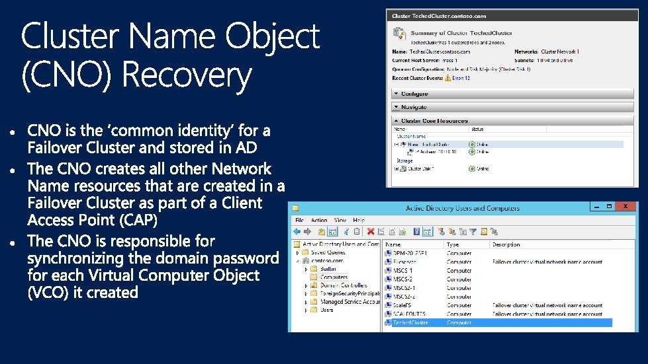Sort by the Type column header
This screenshot has height=364, width=648.
(x=467, y=244)
